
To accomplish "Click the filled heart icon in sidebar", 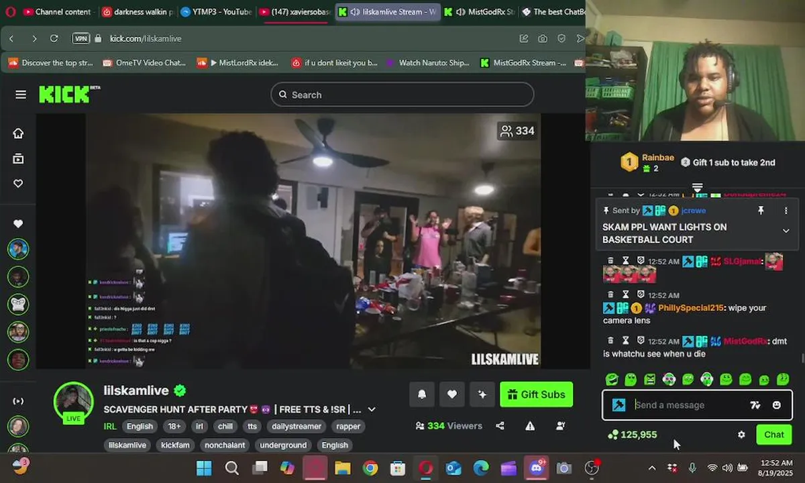I will click(18, 224).
